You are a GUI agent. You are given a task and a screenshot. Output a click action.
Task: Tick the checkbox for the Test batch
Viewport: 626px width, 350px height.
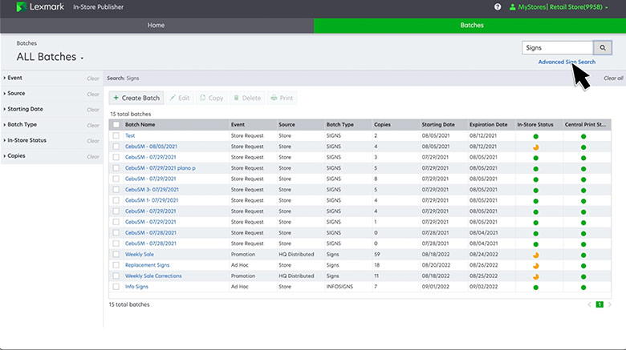pos(116,136)
